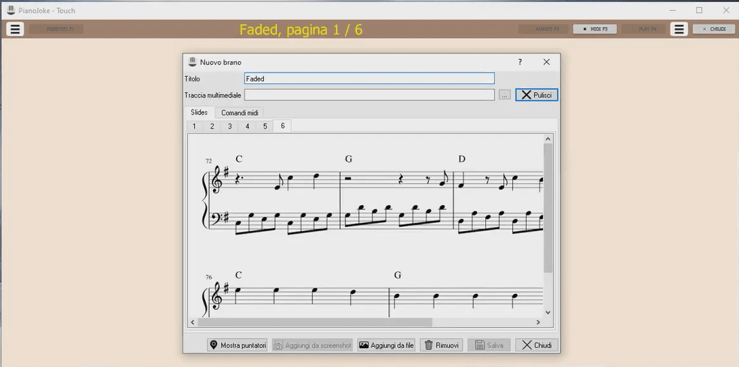The image size is (739, 367).
Task: Click the AVANTI F2 button
Action: coord(543,29)
